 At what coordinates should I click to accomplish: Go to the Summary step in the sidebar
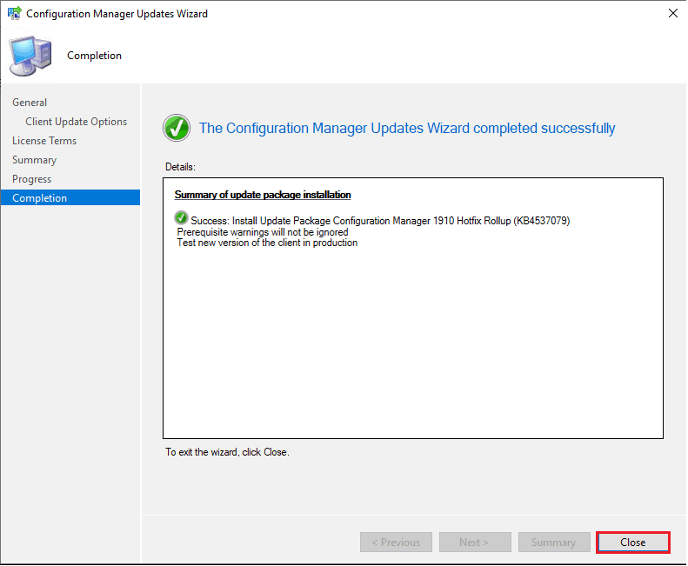tap(34, 160)
